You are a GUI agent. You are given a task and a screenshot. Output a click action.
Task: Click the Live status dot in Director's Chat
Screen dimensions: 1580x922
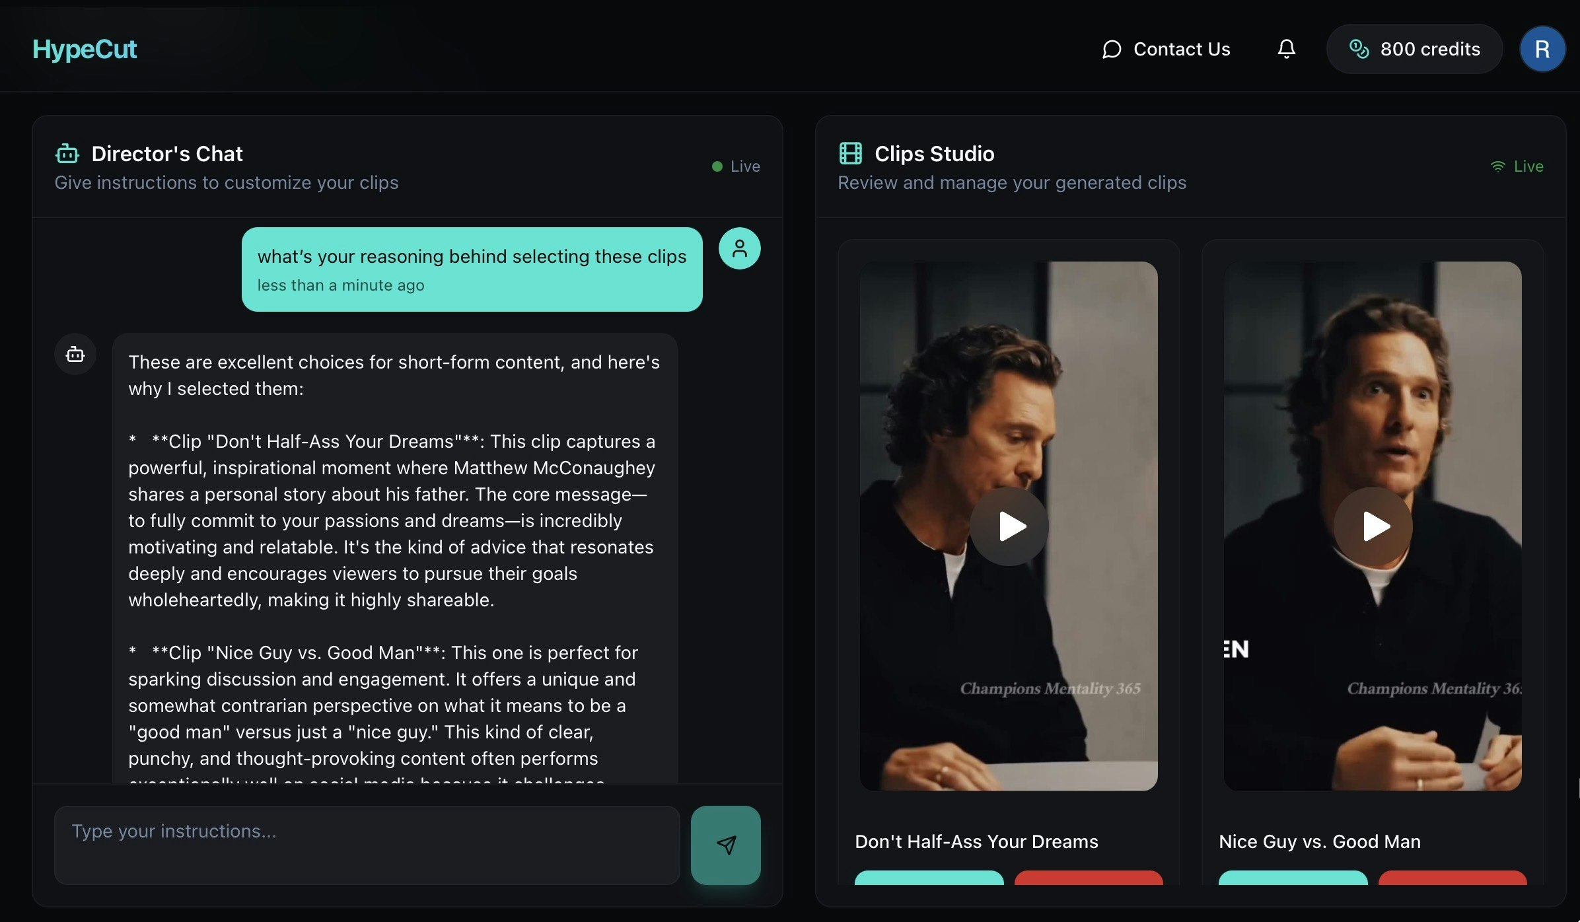[716, 166]
